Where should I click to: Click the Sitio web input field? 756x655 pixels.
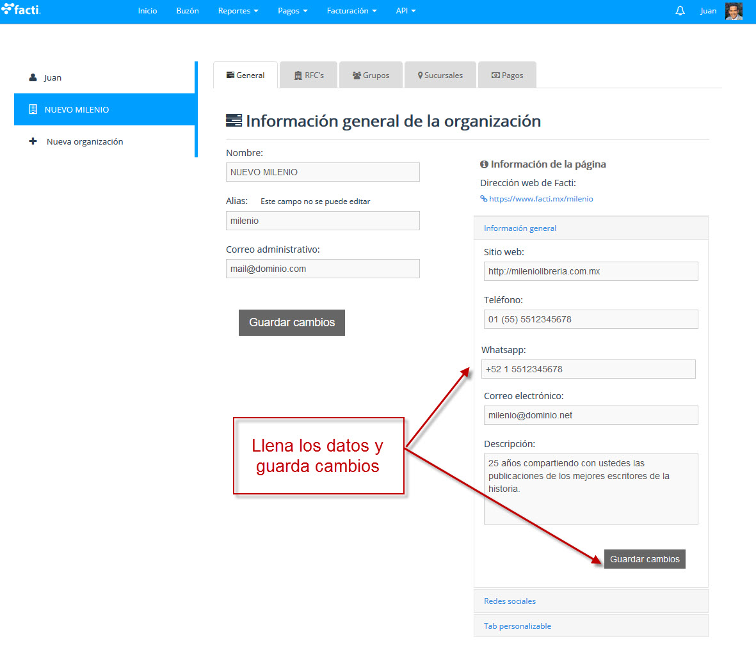(x=591, y=271)
